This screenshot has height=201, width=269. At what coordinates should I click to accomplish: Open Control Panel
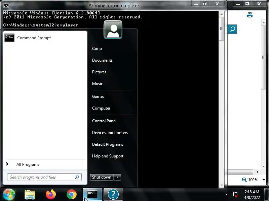pyautogui.click(x=104, y=121)
